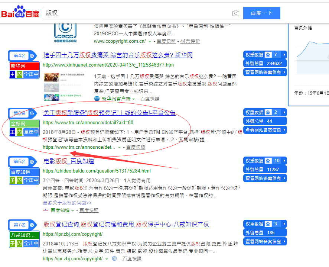The image size is (329, 267).
Task: Click the paw icon in the ipr.zbj.com 权重数据 row
Action: pos(268,224)
